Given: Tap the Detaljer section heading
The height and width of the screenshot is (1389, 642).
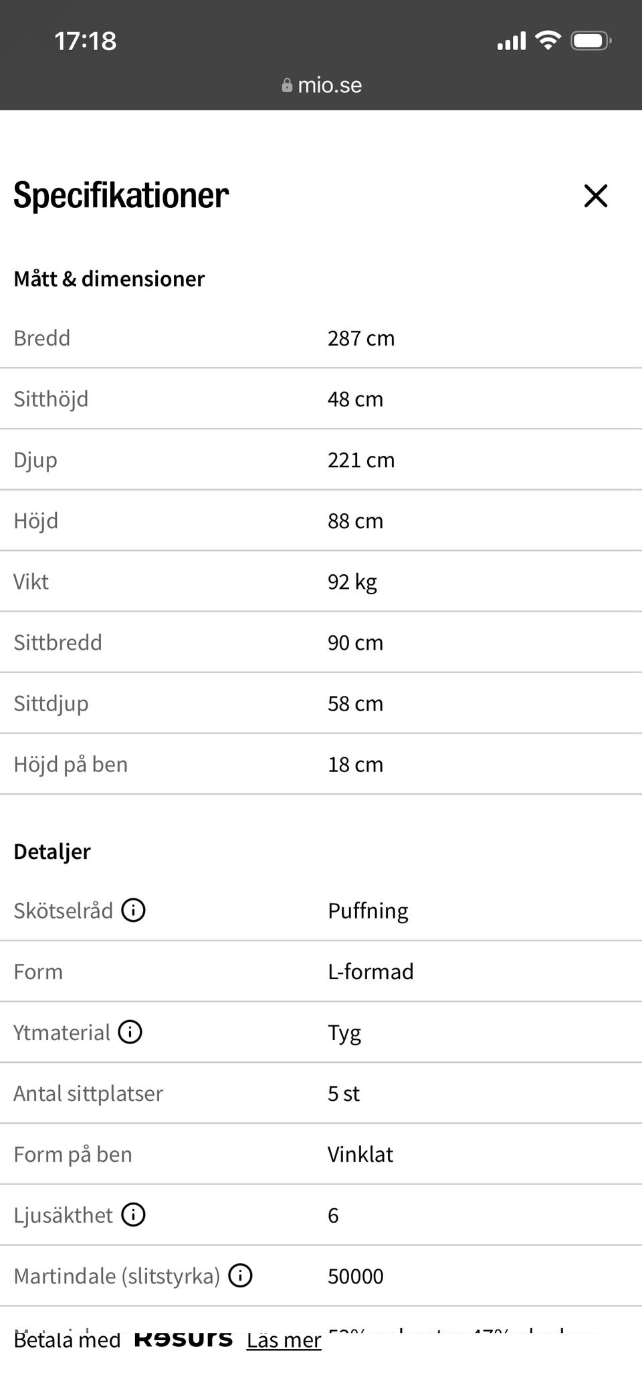Looking at the screenshot, I should (52, 852).
